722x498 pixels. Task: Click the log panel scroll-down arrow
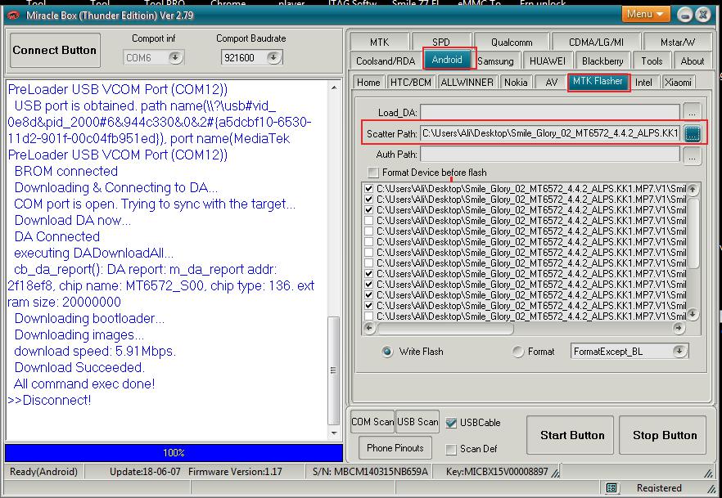(x=334, y=433)
